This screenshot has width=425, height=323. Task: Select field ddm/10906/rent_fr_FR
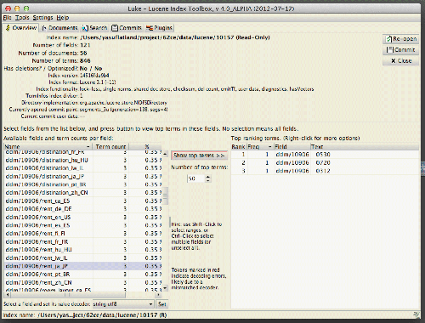point(82,241)
